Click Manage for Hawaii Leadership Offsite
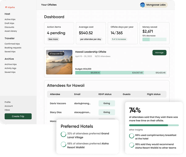The width and height of the screenshot is (186, 157). pyautogui.click(x=159, y=53)
